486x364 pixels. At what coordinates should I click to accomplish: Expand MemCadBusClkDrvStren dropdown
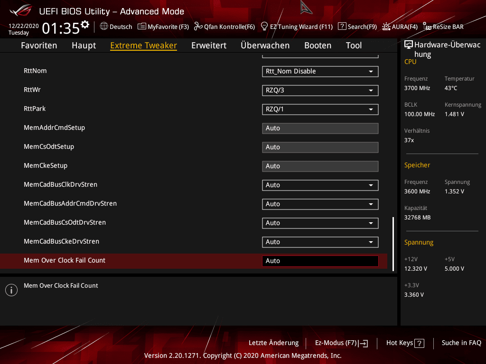pyautogui.click(x=320, y=185)
